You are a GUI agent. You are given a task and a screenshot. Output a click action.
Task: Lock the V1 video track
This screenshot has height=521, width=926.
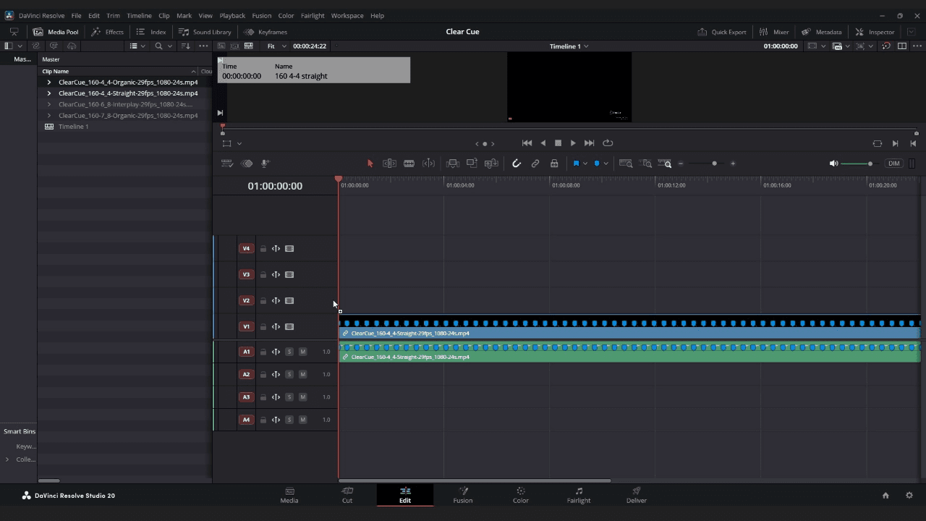263,326
